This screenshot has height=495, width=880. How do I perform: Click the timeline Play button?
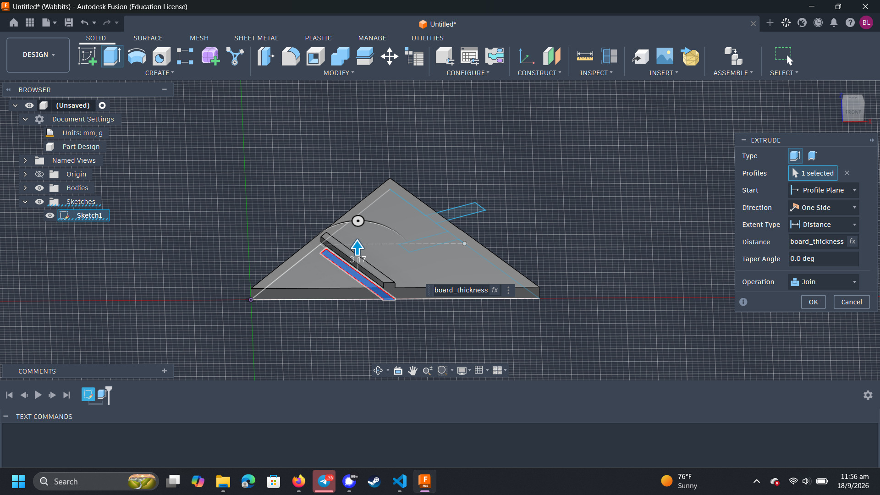[38, 395]
